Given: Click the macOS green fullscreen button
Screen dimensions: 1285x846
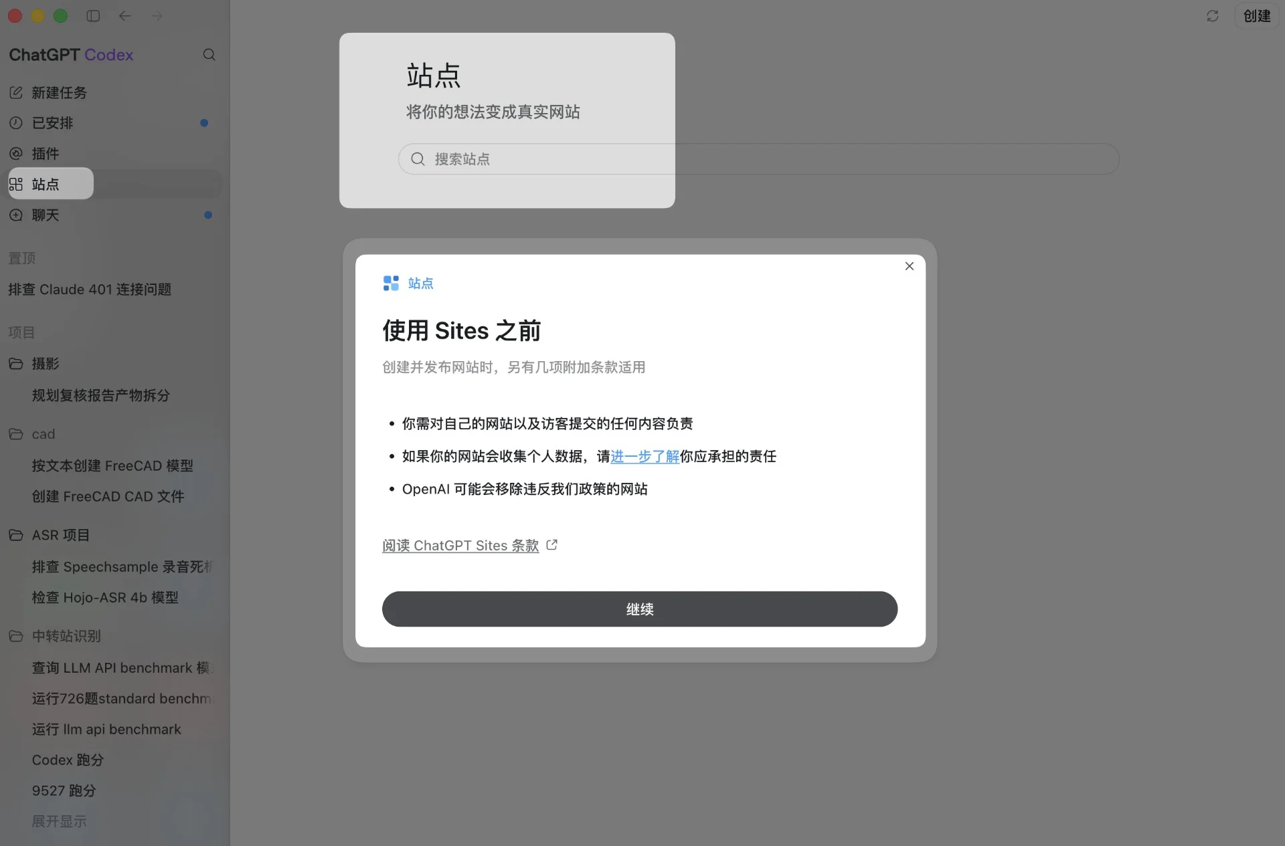Looking at the screenshot, I should pos(60,16).
